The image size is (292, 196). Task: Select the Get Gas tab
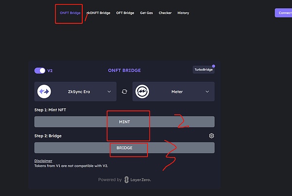(146, 13)
